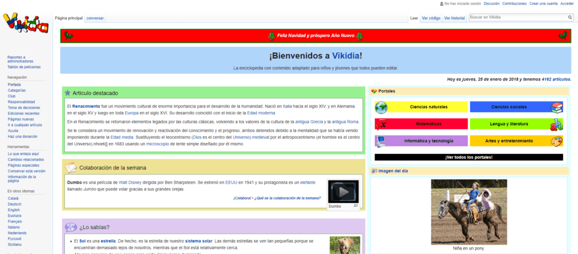Image resolution: width=578 pixels, height=254 pixels.
Task: Click the holly icon at banner left end
Action: tap(69, 35)
